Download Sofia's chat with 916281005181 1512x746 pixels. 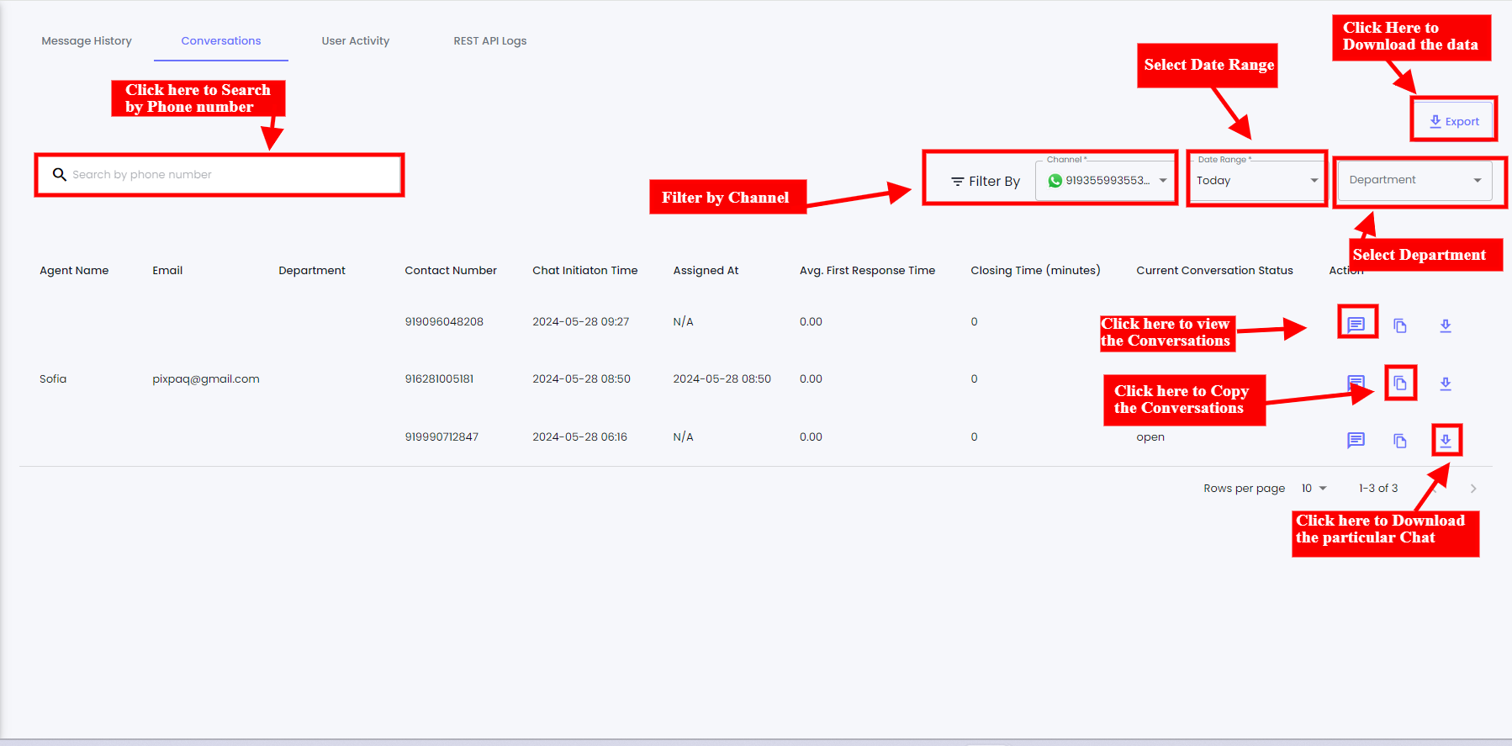1446,384
